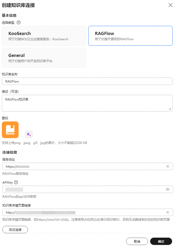The width and height of the screenshot is (175, 246).
Task: Click the 图标 label
Action: coord(5,118)
